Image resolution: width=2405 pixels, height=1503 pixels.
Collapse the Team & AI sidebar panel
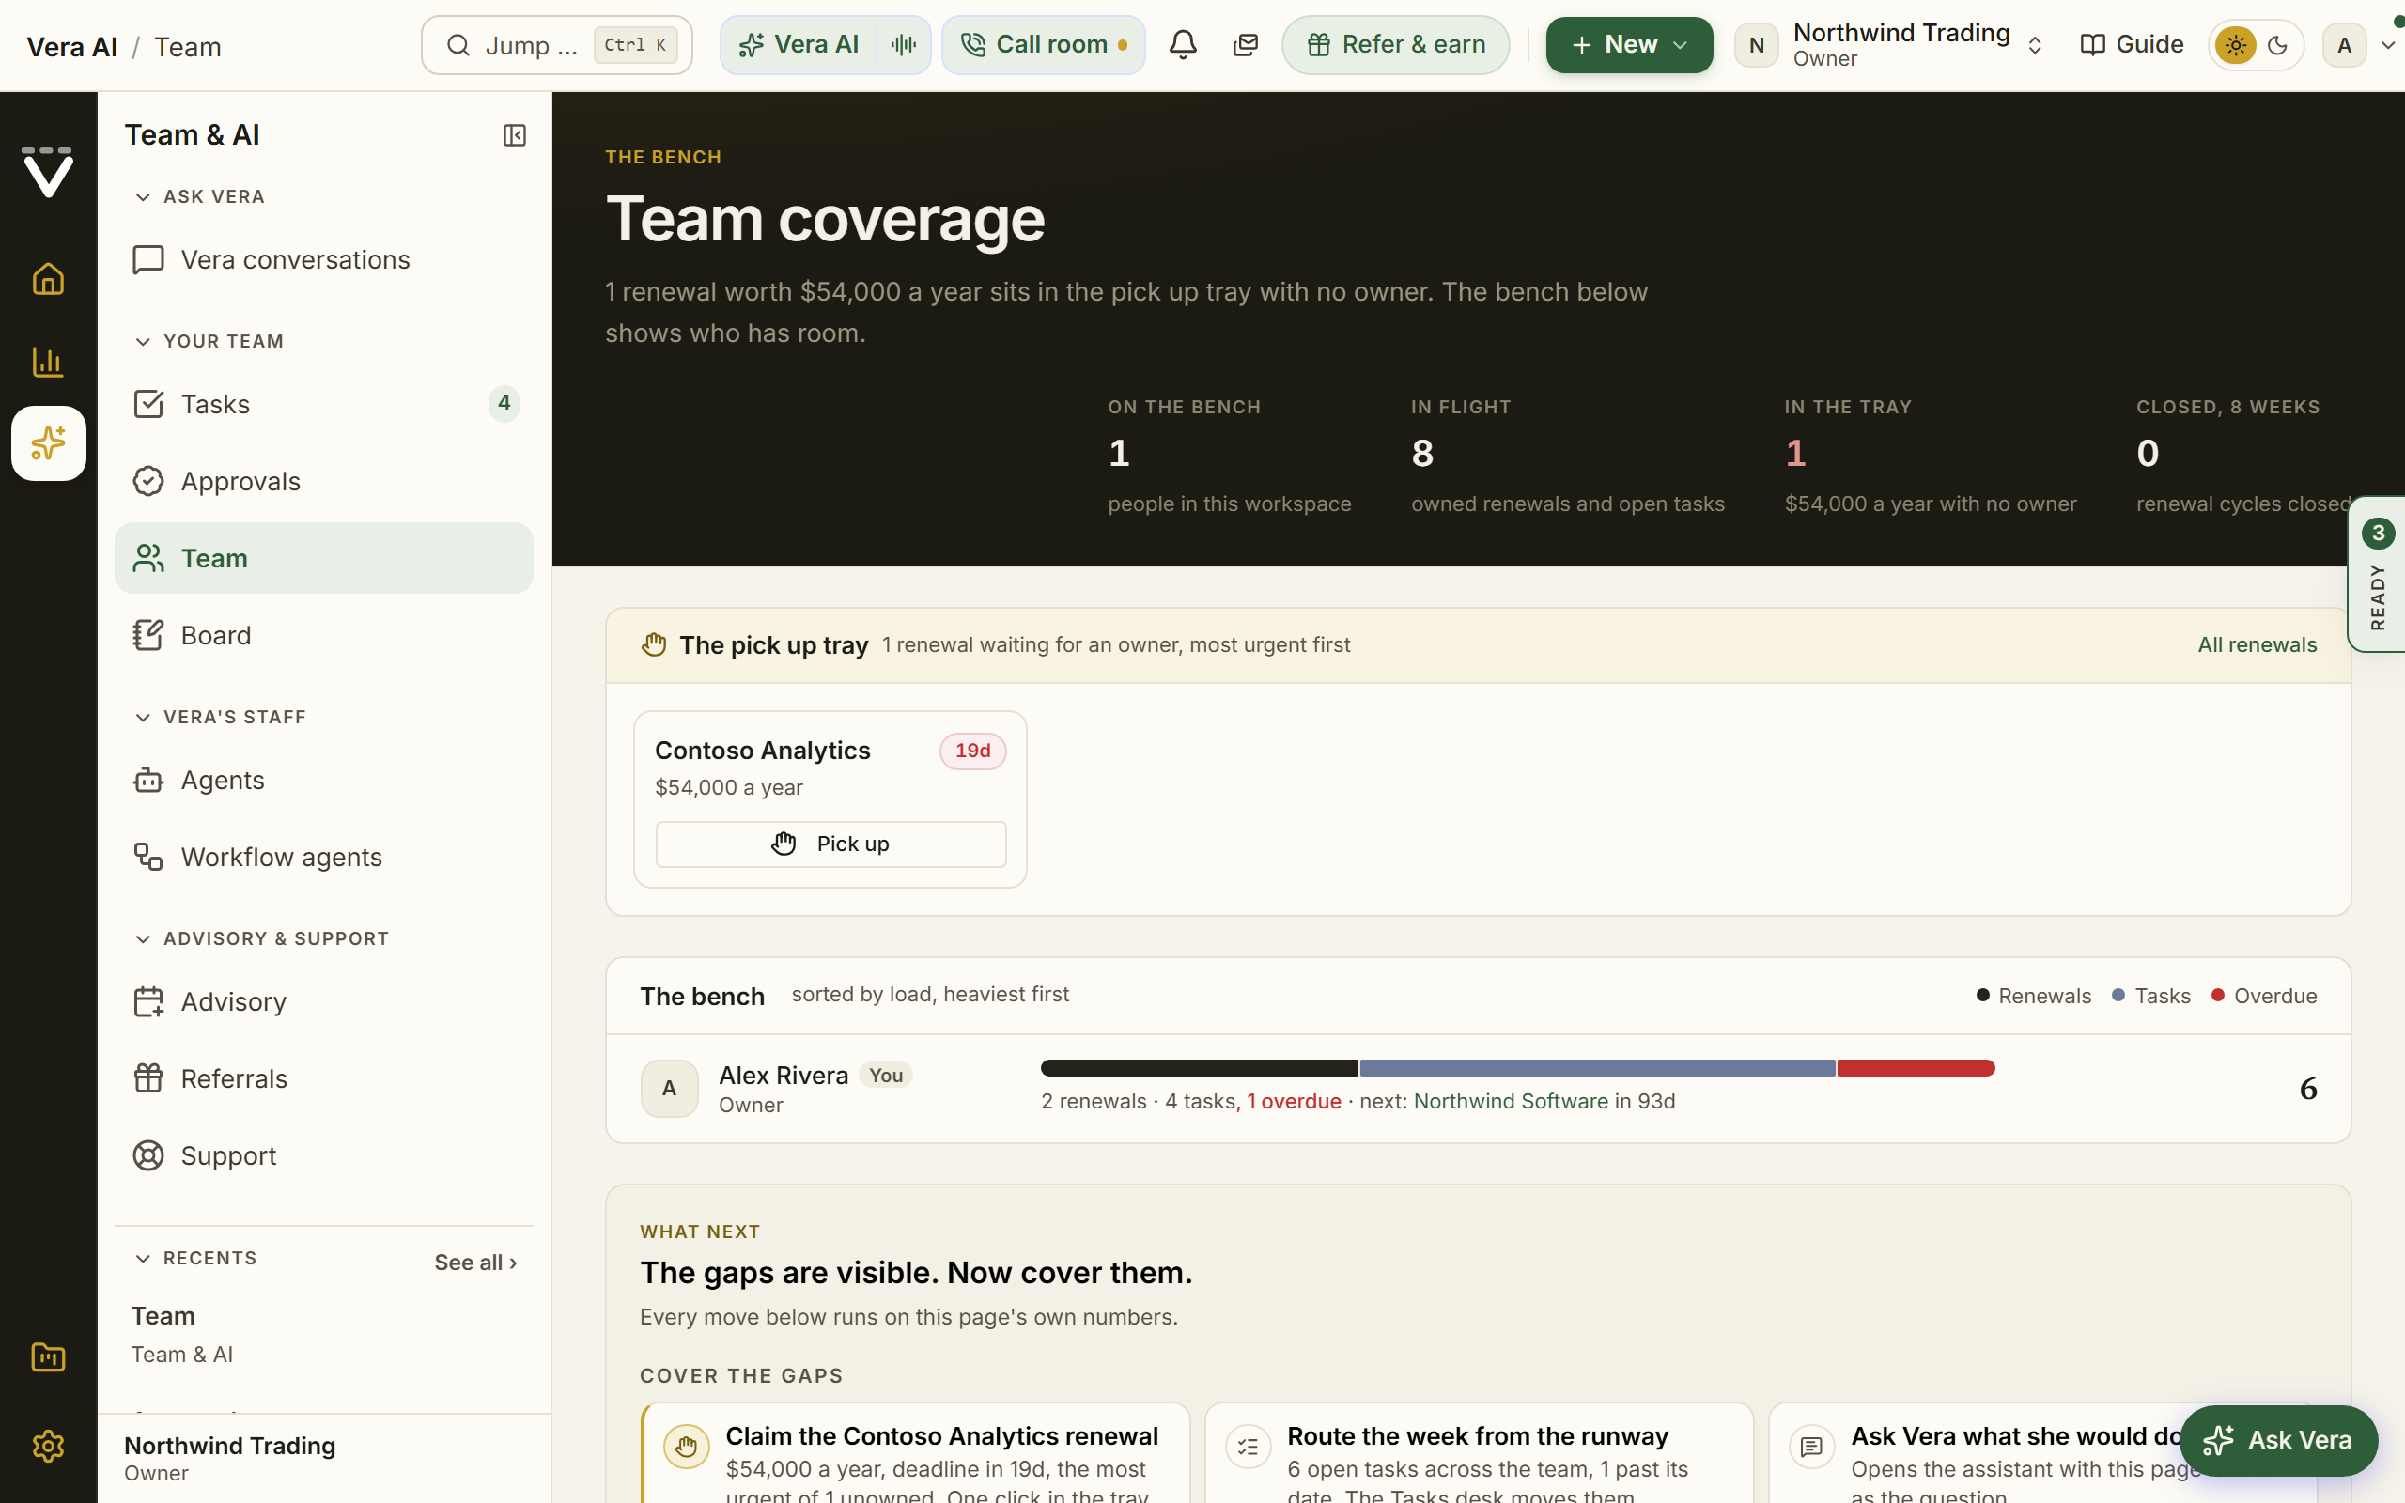[514, 135]
